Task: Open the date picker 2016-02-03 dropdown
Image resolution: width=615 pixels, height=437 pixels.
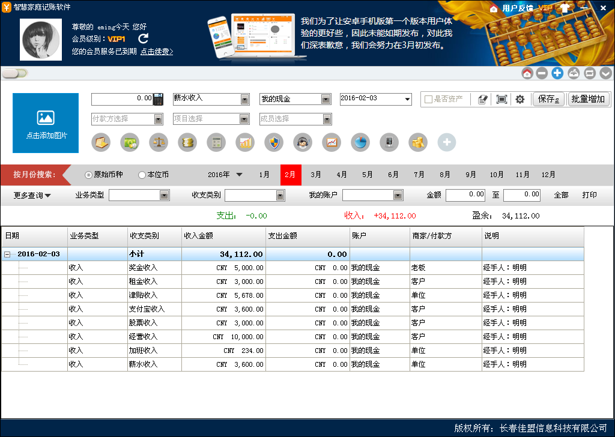Action: [x=408, y=99]
